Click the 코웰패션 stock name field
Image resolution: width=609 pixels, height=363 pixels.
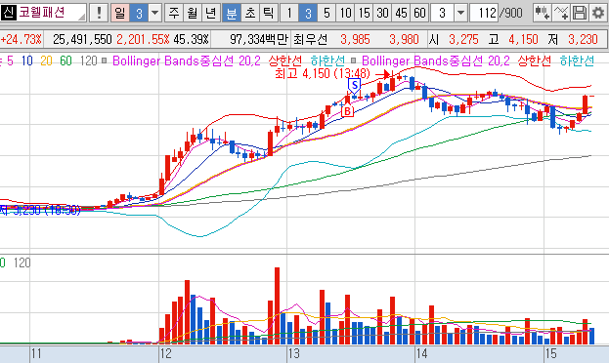pos(52,13)
